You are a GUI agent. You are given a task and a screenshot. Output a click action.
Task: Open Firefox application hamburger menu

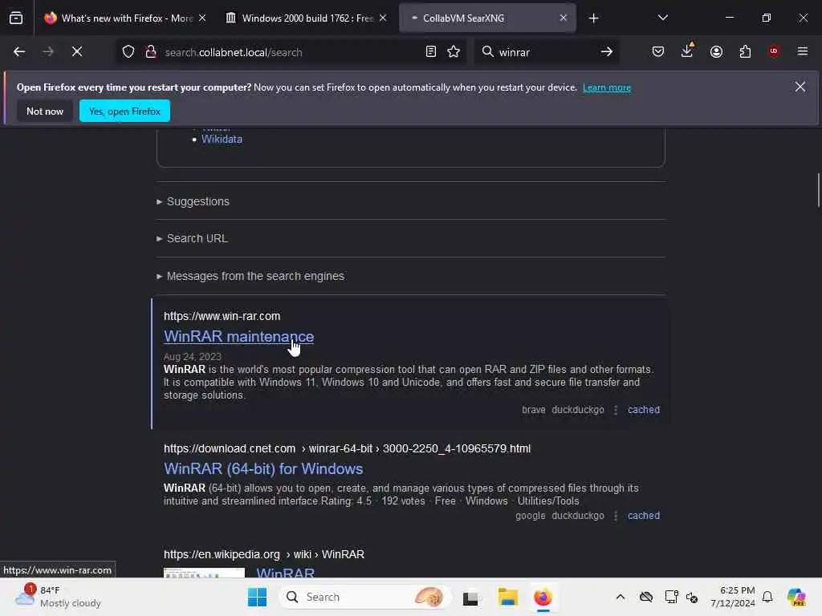click(x=803, y=51)
